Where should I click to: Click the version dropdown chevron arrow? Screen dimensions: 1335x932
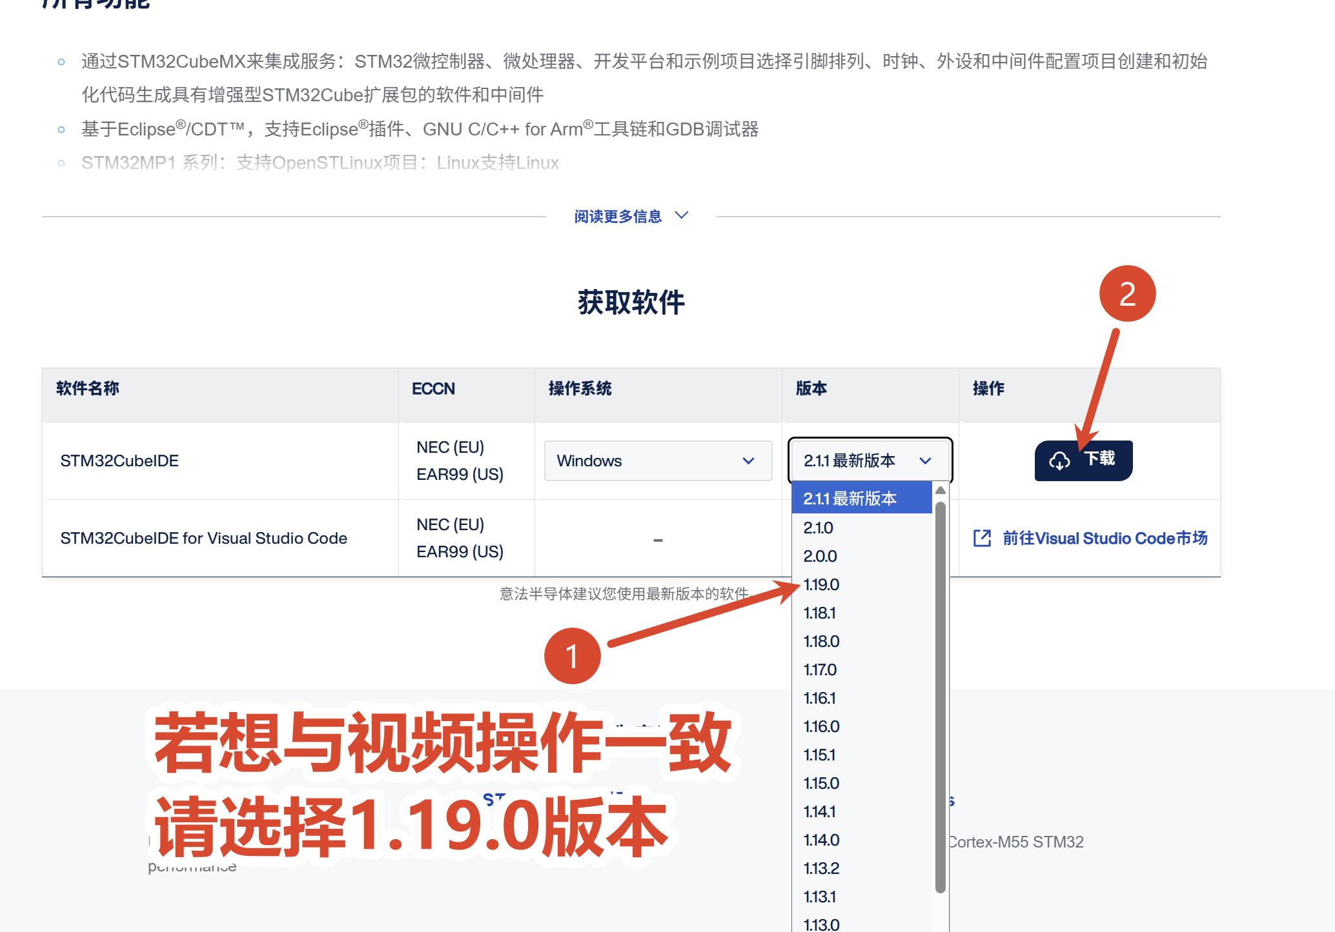tap(925, 461)
